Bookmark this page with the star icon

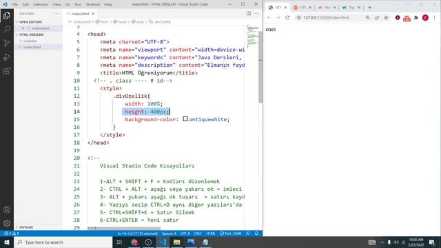tap(386, 17)
